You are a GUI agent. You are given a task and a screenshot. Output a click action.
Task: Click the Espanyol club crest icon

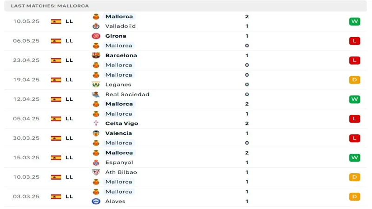[96, 163]
